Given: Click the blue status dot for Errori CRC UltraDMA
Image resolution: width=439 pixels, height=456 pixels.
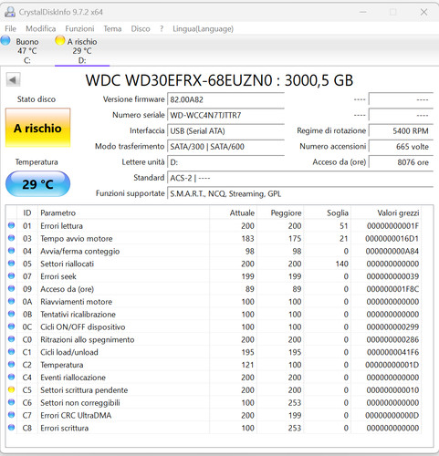Looking at the screenshot, I should (x=11, y=415).
